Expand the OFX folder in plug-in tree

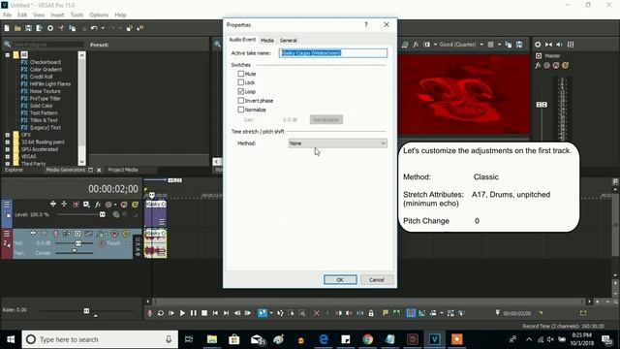tap(8, 135)
